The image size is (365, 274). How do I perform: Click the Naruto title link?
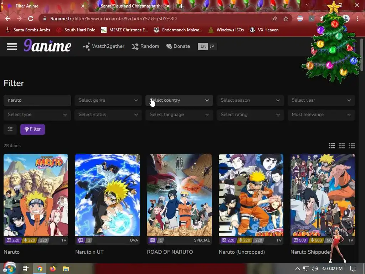click(12, 252)
